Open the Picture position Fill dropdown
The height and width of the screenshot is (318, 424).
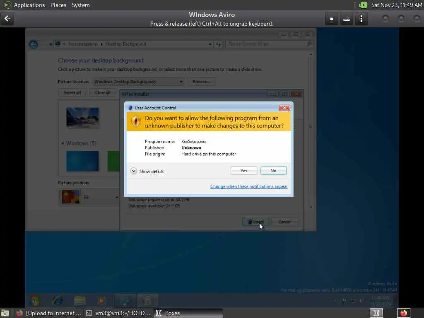coord(89,197)
